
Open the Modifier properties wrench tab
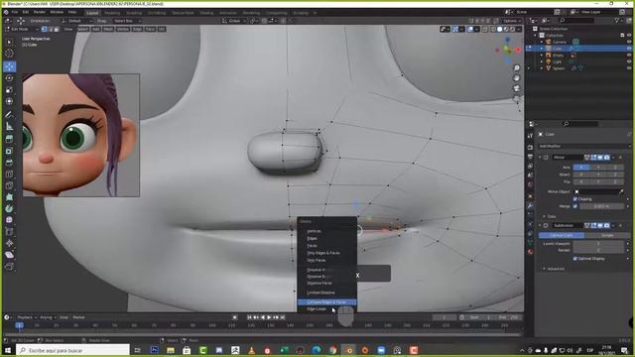pos(530,205)
